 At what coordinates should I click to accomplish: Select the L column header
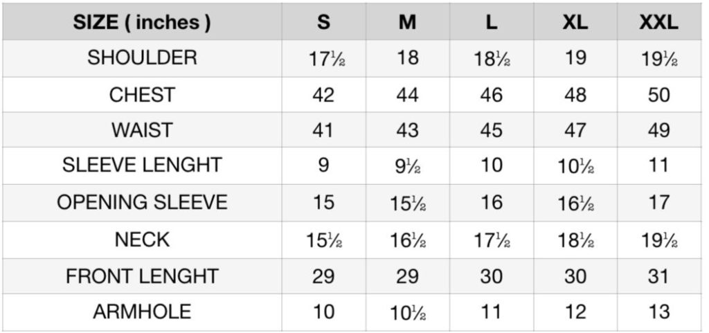492,22
